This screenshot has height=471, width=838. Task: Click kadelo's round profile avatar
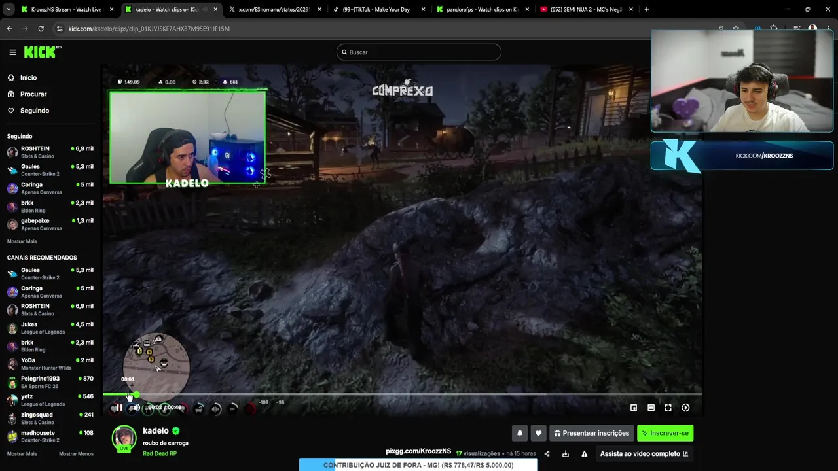124,438
